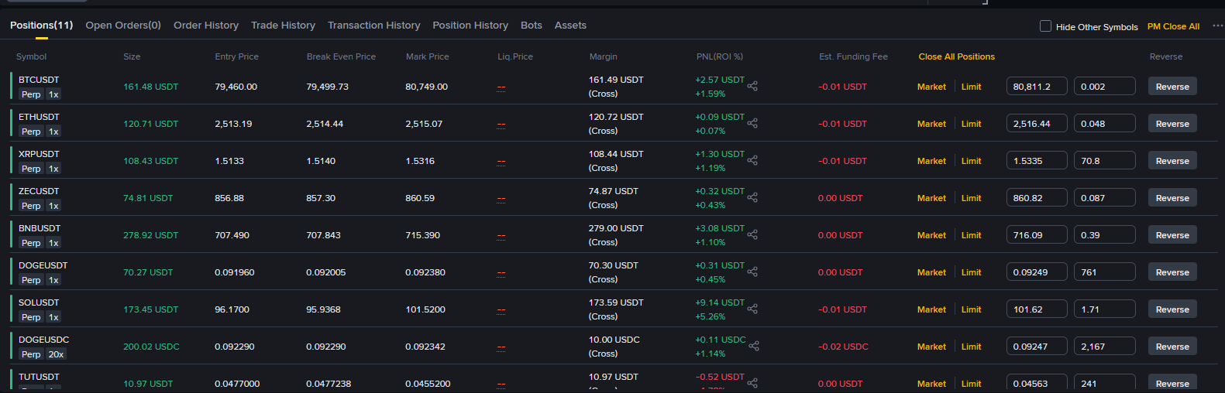Click Close All Positions
This screenshot has height=393, width=1225.
point(957,56)
